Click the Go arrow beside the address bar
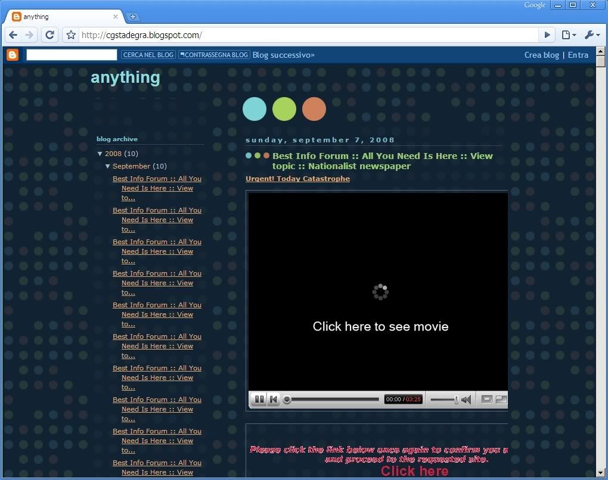The height and width of the screenshot is (480, 608). coord(547,35)
